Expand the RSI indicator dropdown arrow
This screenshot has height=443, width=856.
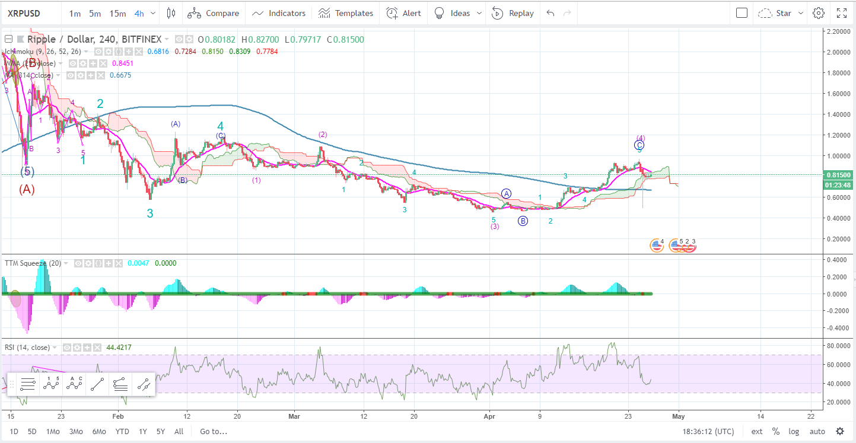pyautogui.click(x=56, y=347)
